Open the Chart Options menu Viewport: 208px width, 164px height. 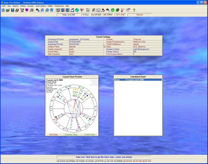[41, 6]
